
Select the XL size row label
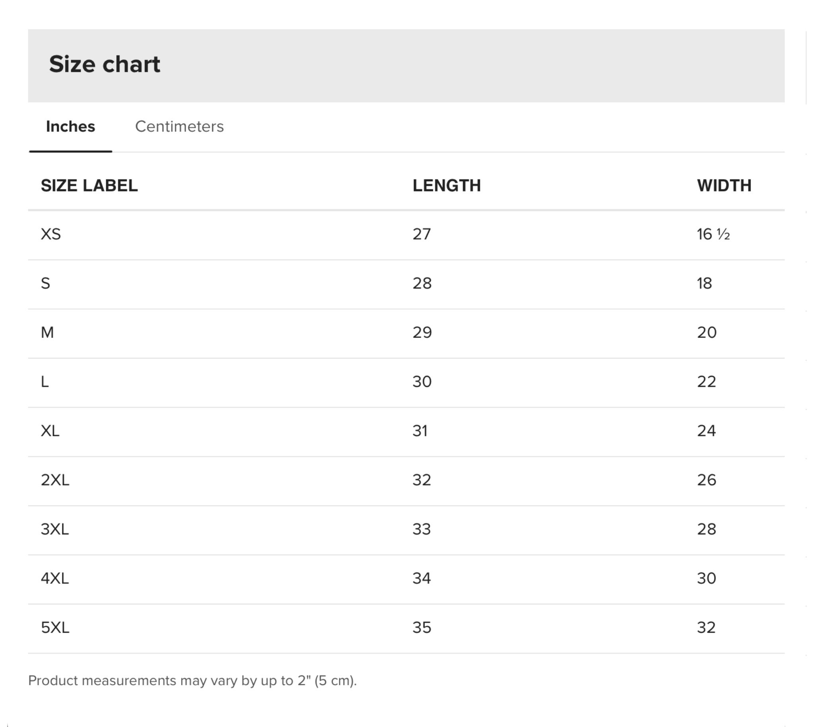50,431
